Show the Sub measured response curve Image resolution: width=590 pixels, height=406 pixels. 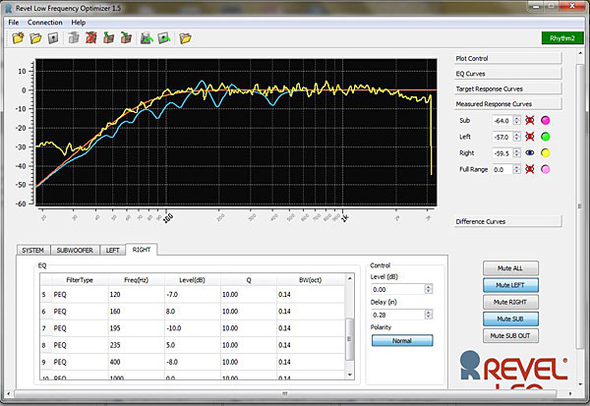pos(528,120)
